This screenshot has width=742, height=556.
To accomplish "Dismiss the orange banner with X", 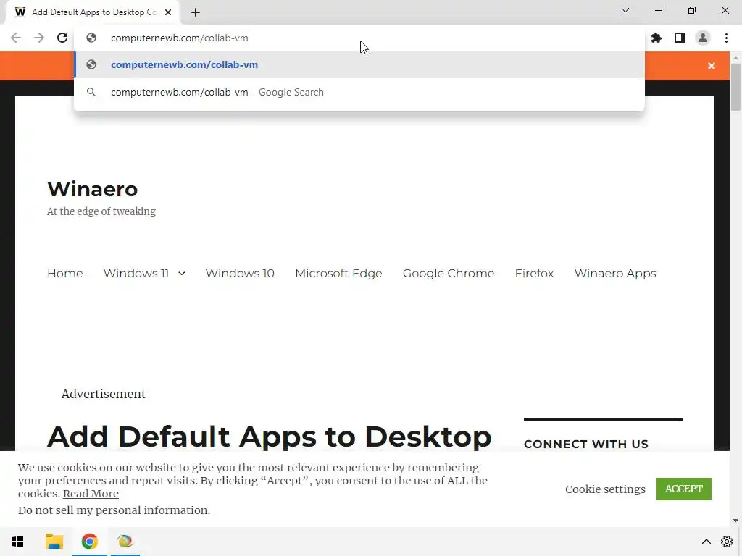I will point(712,66).
